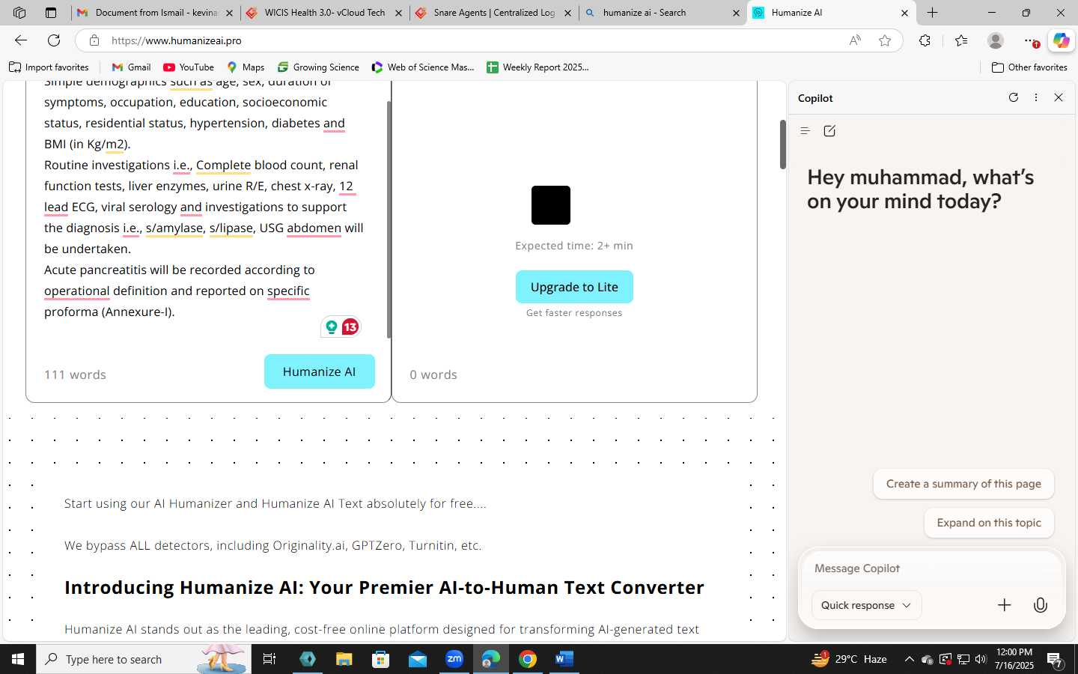
Task: Open Task View on the taskbar
Action: pyautogui.click(x=269, y=659)
